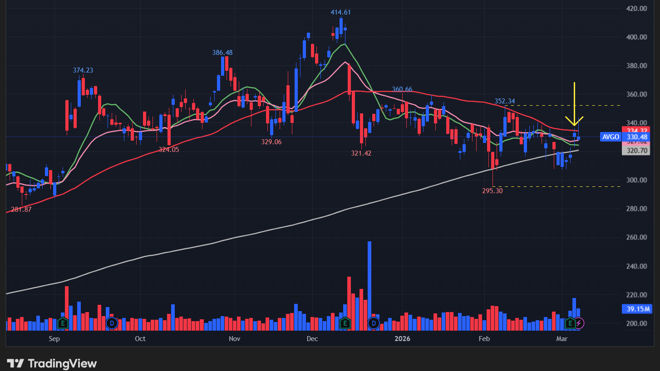Click the Mar label on the time axis

pos(562,338)
